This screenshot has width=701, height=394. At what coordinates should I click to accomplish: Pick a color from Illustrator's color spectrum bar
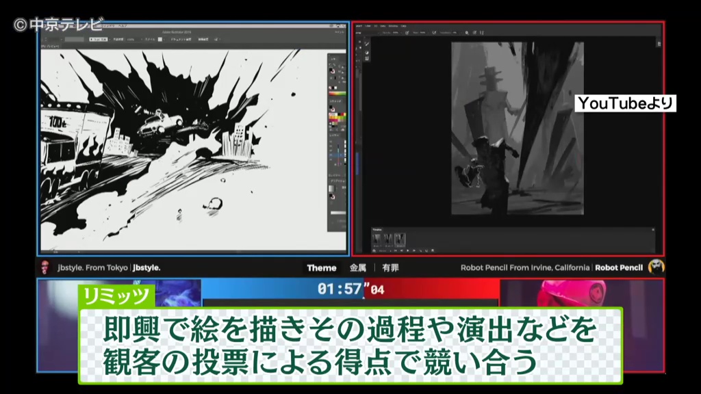337,94
